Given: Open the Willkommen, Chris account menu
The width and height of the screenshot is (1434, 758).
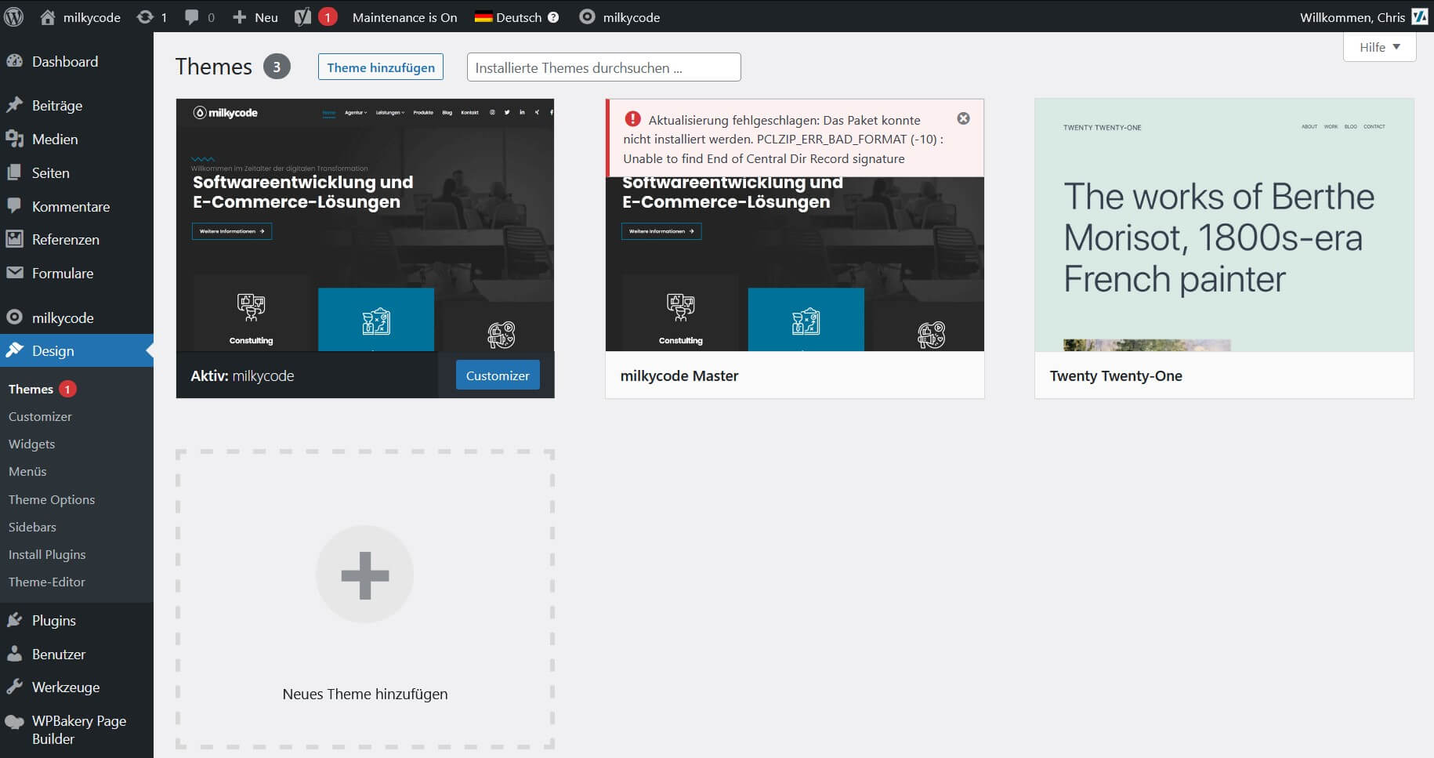Looking at the screenshot, I should click(1363, 17).
